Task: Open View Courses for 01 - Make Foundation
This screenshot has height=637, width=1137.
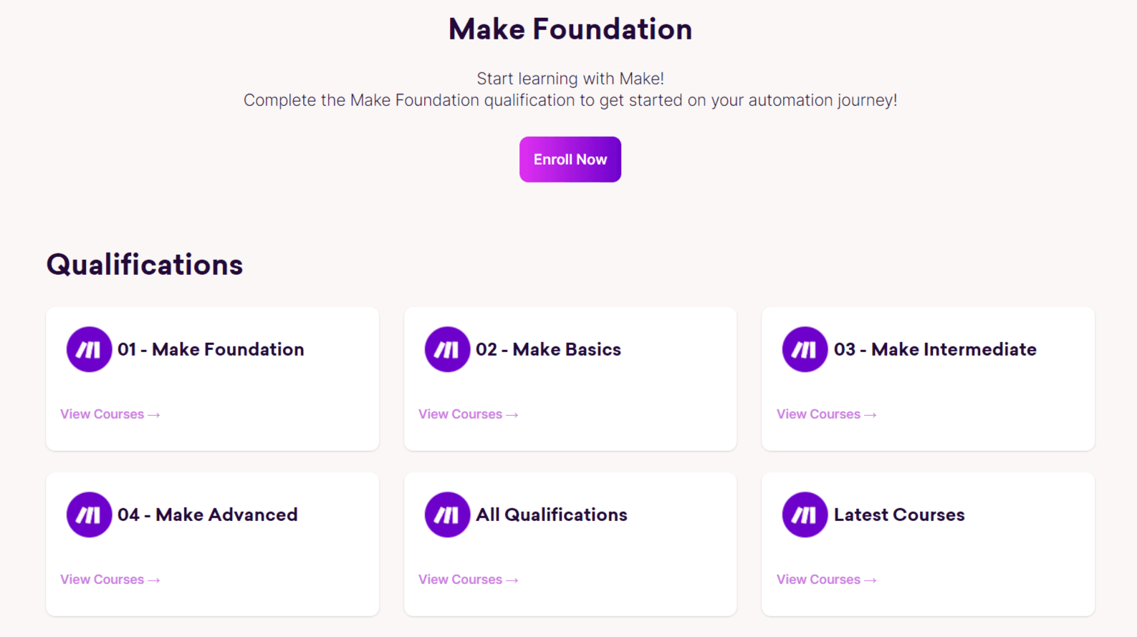Action: tap(104, 414)
